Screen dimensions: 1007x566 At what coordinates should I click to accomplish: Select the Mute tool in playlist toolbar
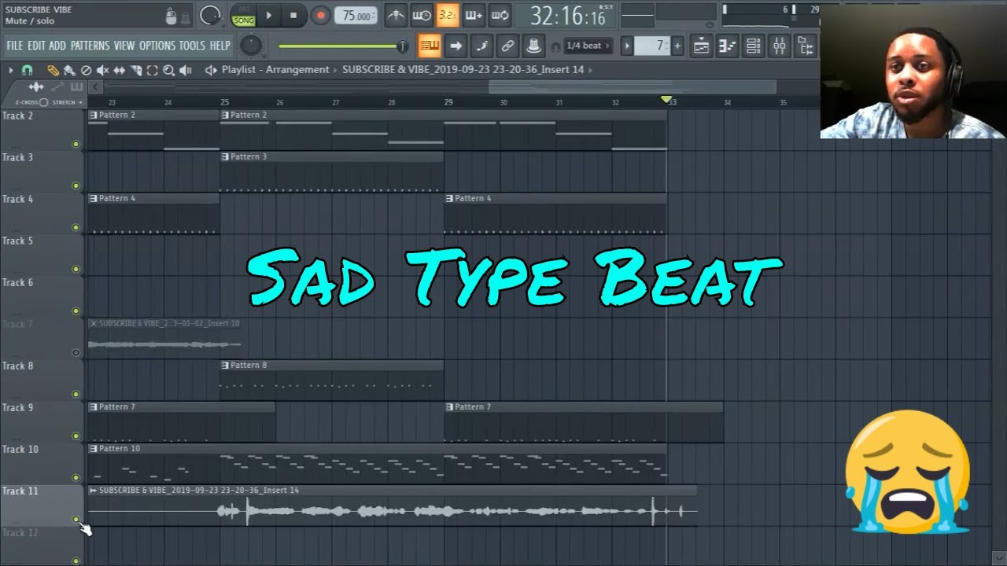[102, 70]
